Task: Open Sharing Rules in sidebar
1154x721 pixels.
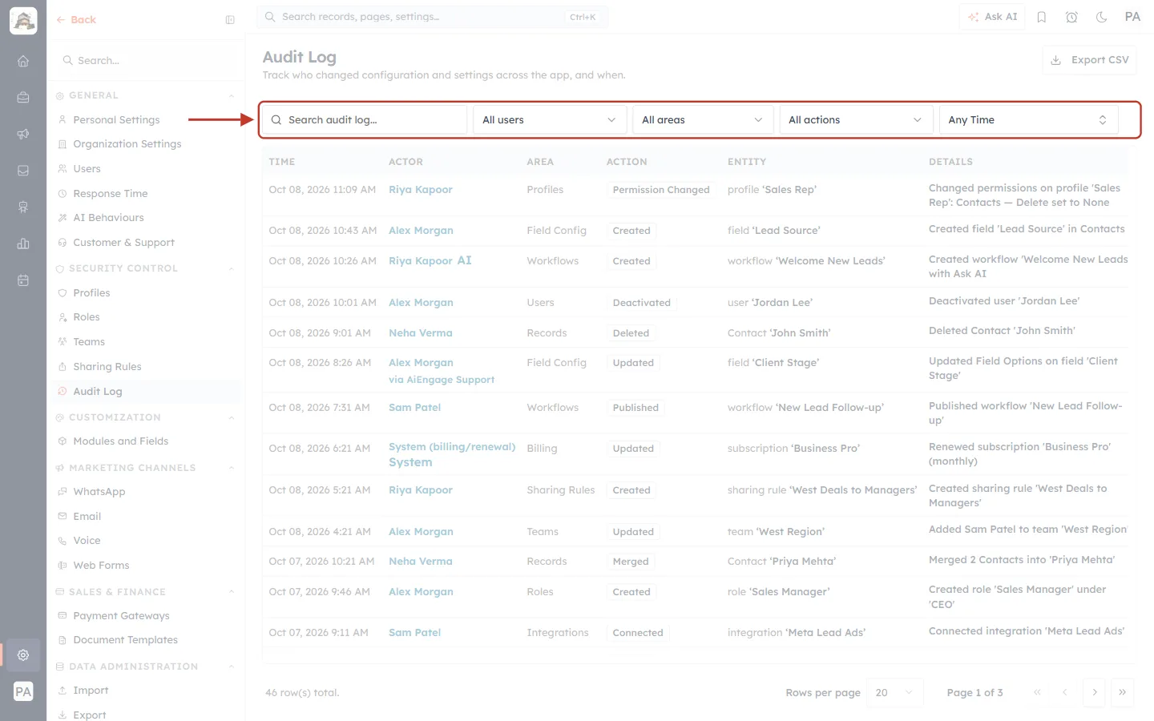Action: click(107, 367)
